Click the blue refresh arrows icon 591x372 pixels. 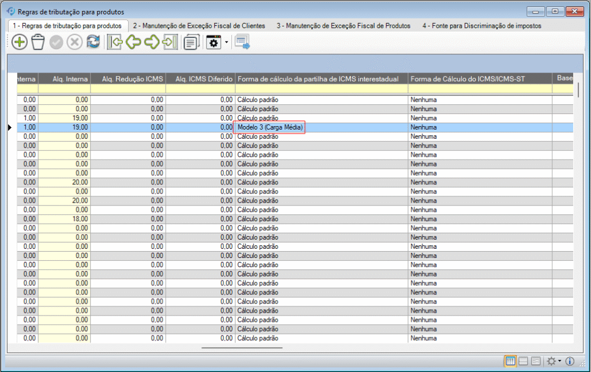tap(93, 43)
